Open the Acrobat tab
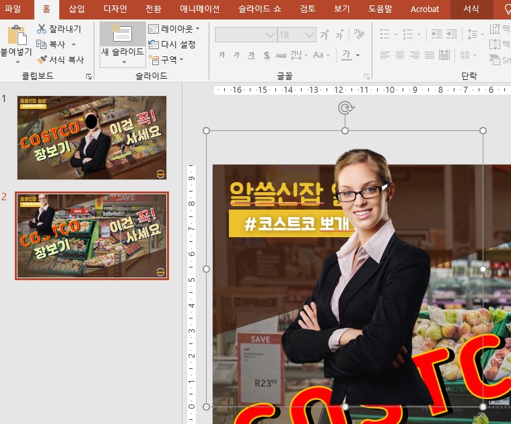Viewport: 511px width, 424px height. (x=425, y=9)
